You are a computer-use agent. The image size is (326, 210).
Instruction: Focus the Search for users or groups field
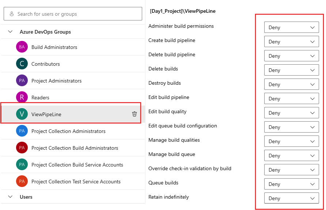click(73, 14)
